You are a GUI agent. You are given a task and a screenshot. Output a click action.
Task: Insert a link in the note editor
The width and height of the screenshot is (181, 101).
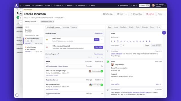point(143,41)
